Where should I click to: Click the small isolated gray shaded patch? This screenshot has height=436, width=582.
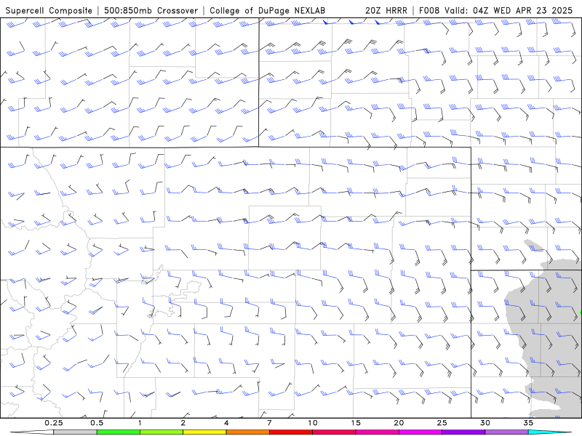pos(534,246)
